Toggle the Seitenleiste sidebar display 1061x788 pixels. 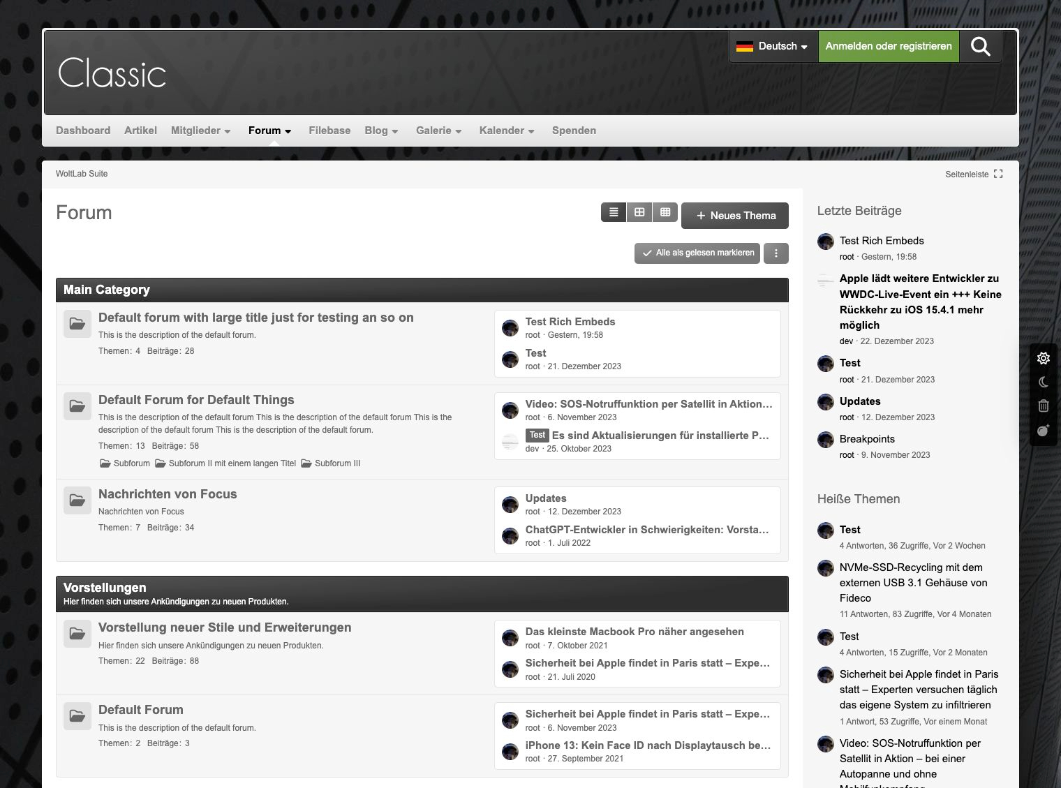pos(974,174)
